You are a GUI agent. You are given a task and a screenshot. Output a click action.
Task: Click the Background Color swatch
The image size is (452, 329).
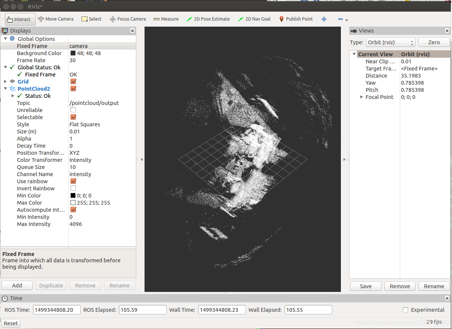coord(73,53)
